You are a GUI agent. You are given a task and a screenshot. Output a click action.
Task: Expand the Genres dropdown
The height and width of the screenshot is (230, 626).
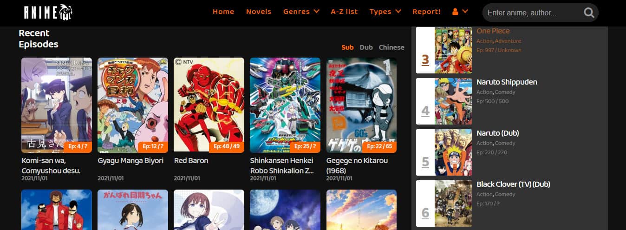click(x=301, y=12)
